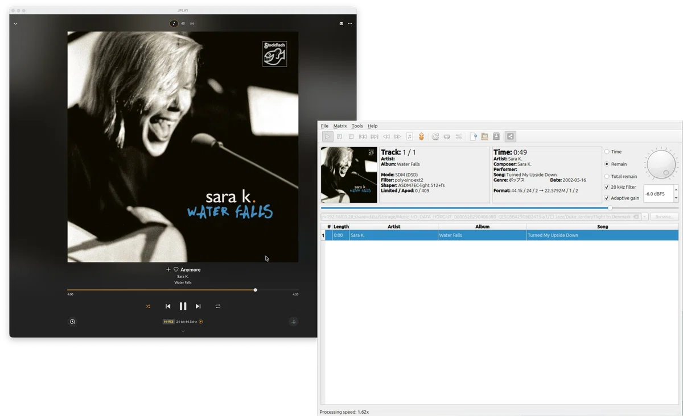Click the JPLAY download icon at bottom right
Image resolution: width=683 pixels, height=416 pixels.
point(294,322)
